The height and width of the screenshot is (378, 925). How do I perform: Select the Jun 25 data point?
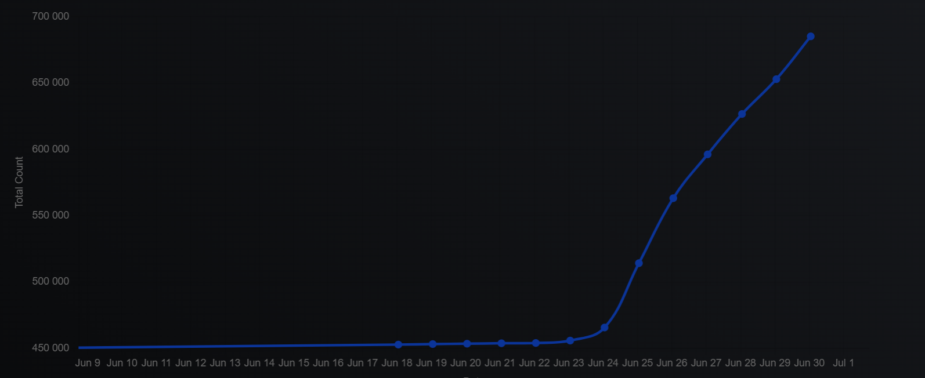[639, 263]
